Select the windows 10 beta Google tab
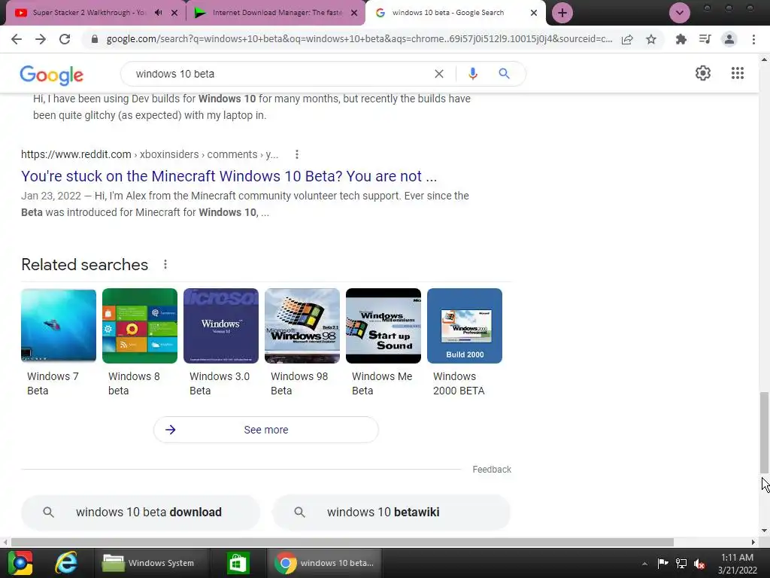 [448, 13]
